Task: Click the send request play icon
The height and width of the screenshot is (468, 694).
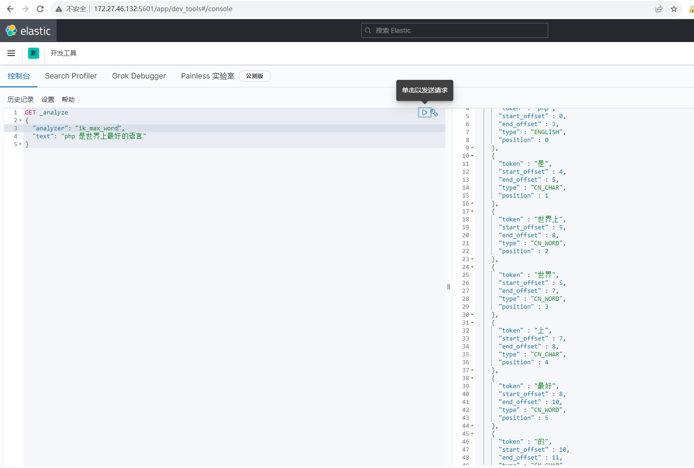Action: [424, 113]
